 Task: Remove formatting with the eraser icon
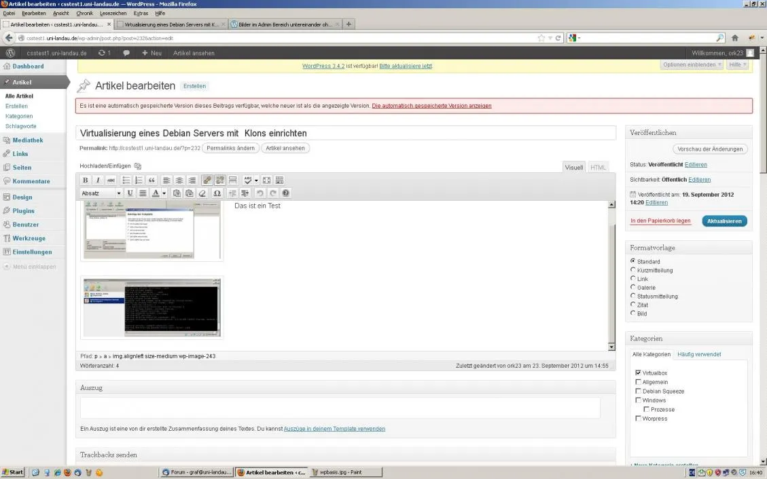point(202,193)
